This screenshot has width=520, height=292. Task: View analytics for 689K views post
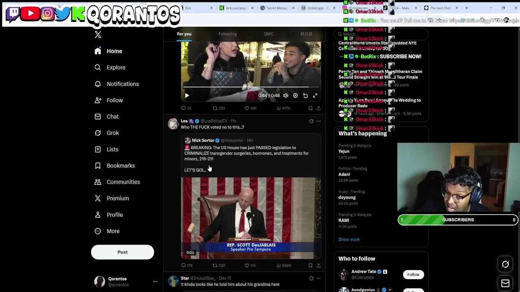(283, 266)
